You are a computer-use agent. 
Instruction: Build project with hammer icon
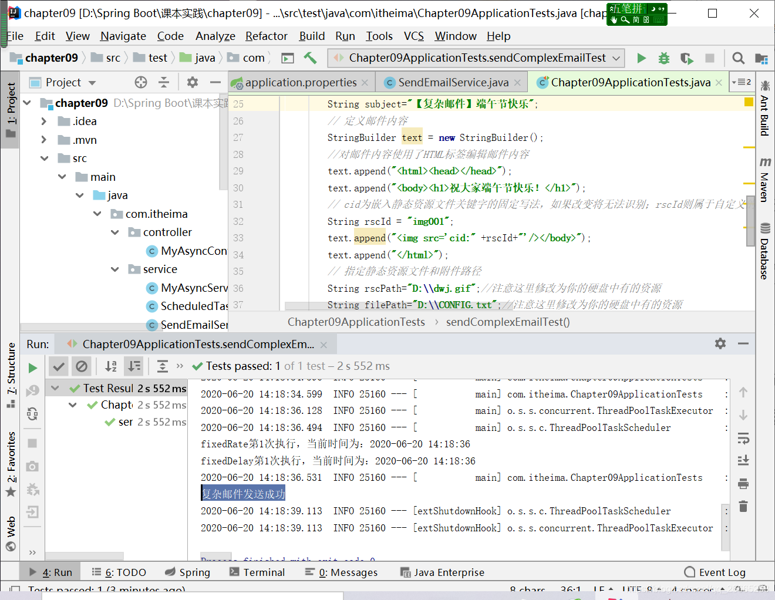(x=310, y=58)
